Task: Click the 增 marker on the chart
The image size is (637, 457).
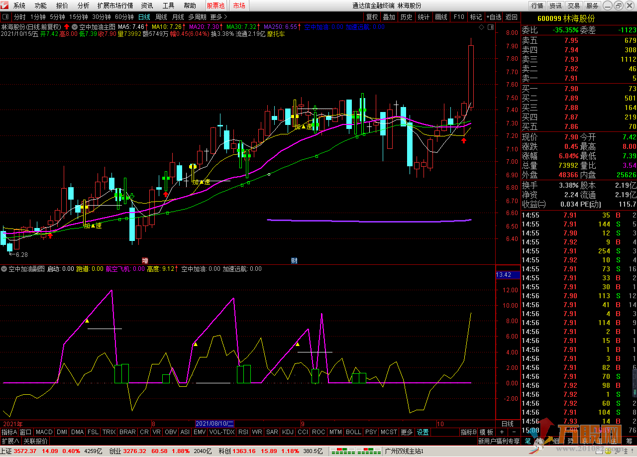Action: point(145,260)
